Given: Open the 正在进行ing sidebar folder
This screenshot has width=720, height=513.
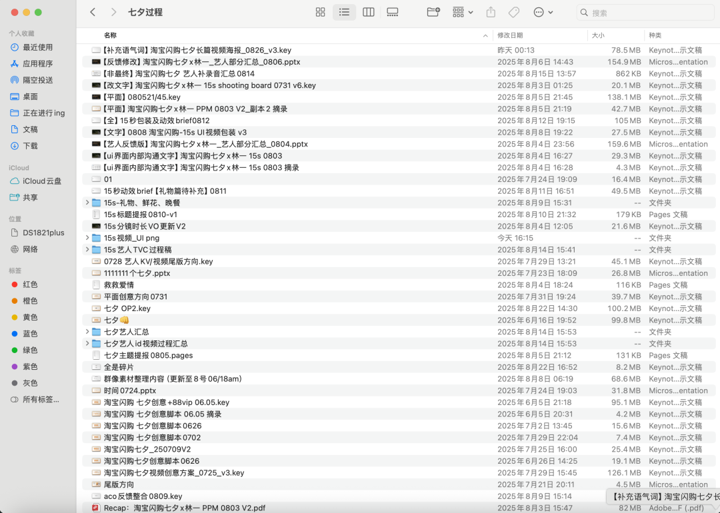Looking at the screenshot, I should point(43,113).
